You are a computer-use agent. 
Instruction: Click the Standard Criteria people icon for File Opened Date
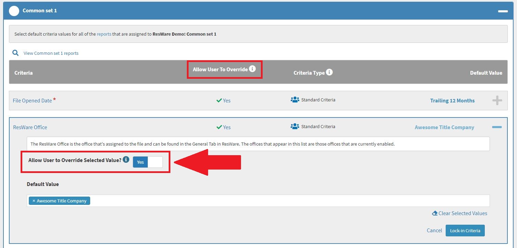(x=295, y=99)
